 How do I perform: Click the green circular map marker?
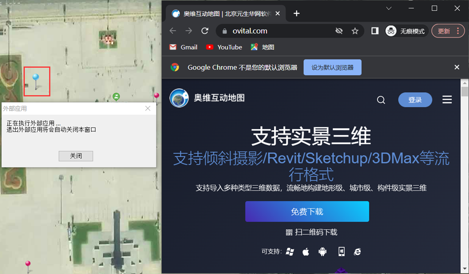[x=116, y=96]
